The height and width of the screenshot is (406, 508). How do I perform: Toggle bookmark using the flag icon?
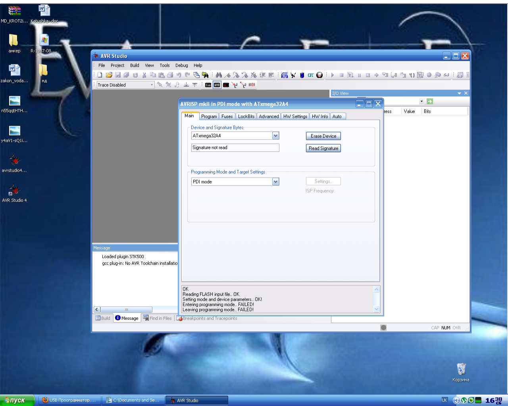click(227, 75)
